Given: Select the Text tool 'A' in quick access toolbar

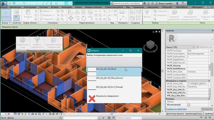Looking at the screenshot, I should [x=51, y=3].
